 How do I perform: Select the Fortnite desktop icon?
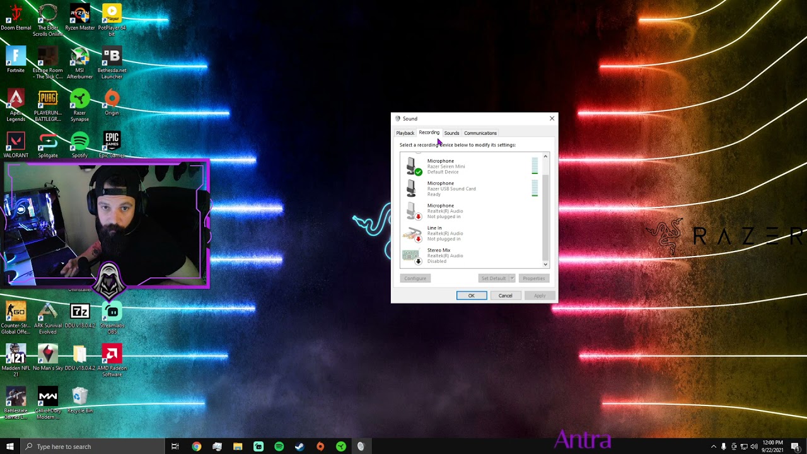pos(16,60)
